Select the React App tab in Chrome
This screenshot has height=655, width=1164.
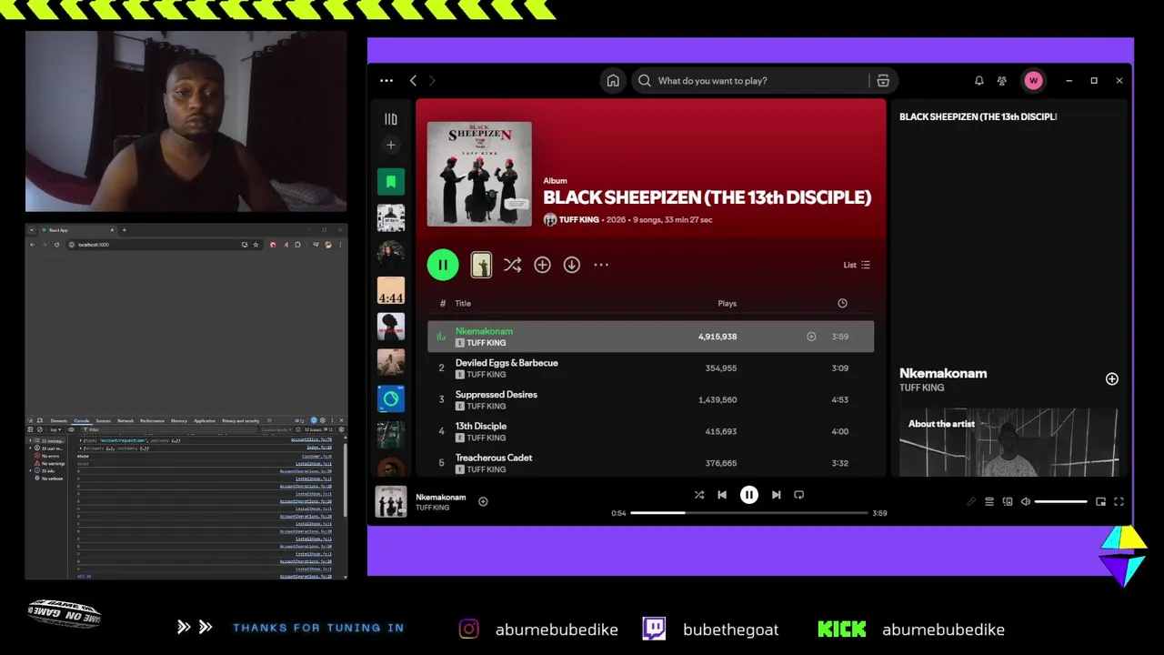(77, 230)
